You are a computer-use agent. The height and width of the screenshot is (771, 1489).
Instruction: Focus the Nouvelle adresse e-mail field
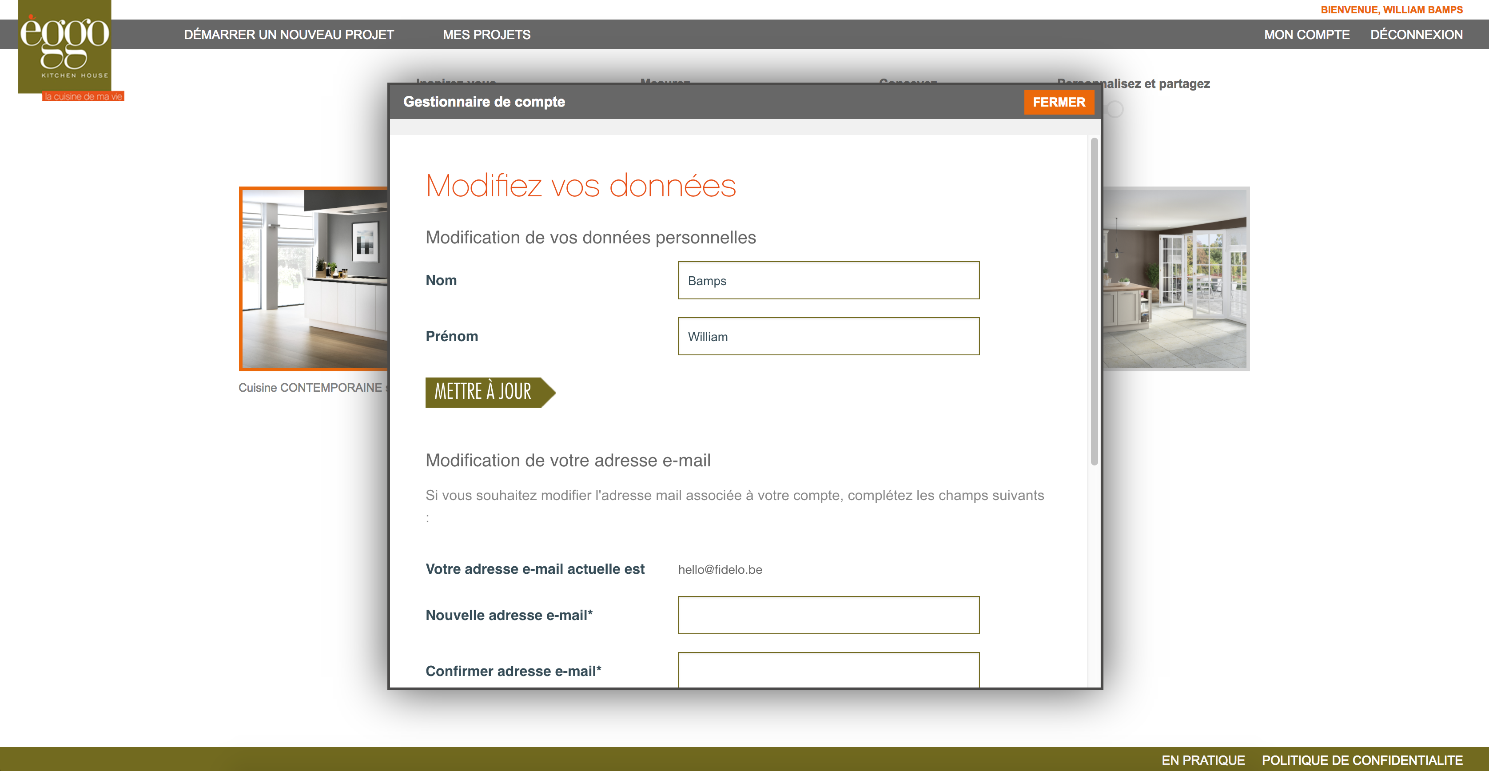828,615
